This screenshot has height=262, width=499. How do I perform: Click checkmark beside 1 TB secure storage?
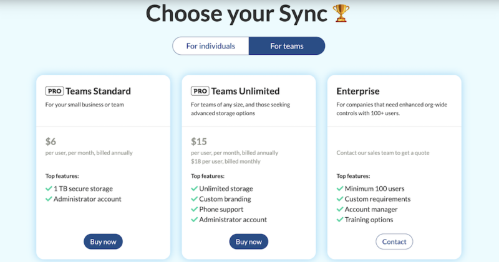49,189
